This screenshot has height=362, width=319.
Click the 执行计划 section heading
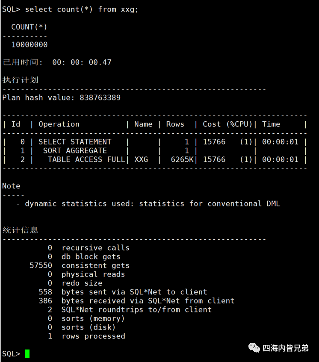21,80
